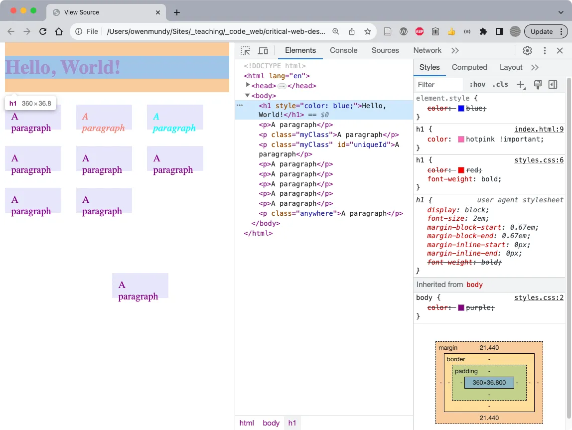572x430 pixels.
Task: Switch to the Console tab
Action: pos(343,50)
